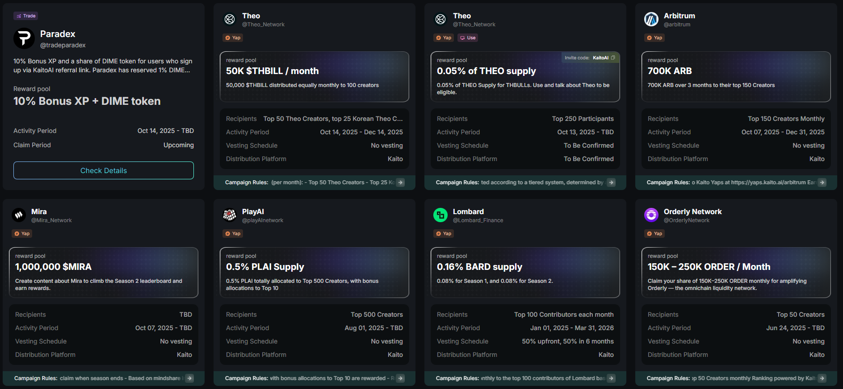Show Campaign Rules arrow on Orderly Network card
Viewport: 843px width, 389px height.
point(822,378)
